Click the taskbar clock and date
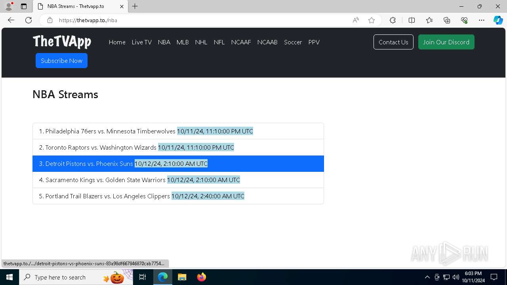 click(473, 277)
